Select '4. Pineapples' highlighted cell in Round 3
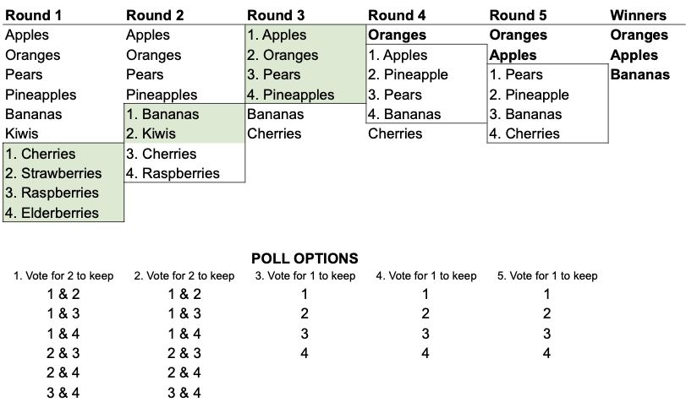Screen dimensions: 686x413 305,95
